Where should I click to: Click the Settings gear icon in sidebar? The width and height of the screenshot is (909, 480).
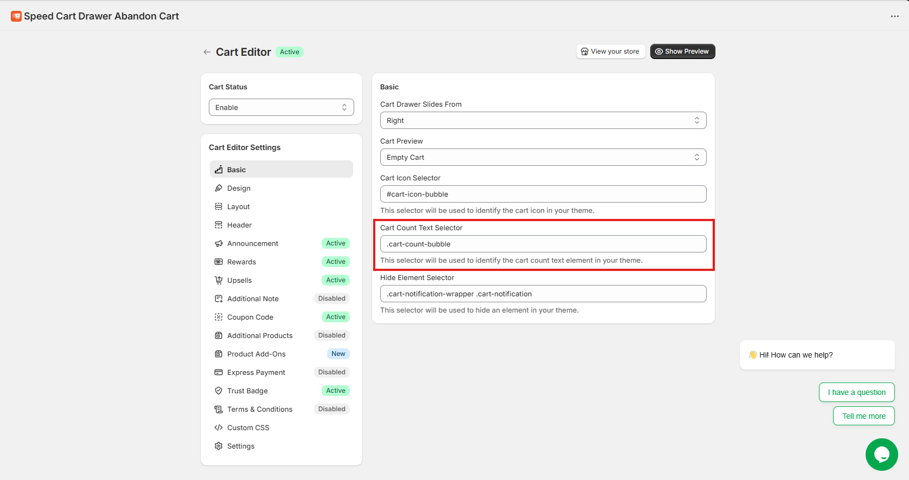tap(219, 446)
